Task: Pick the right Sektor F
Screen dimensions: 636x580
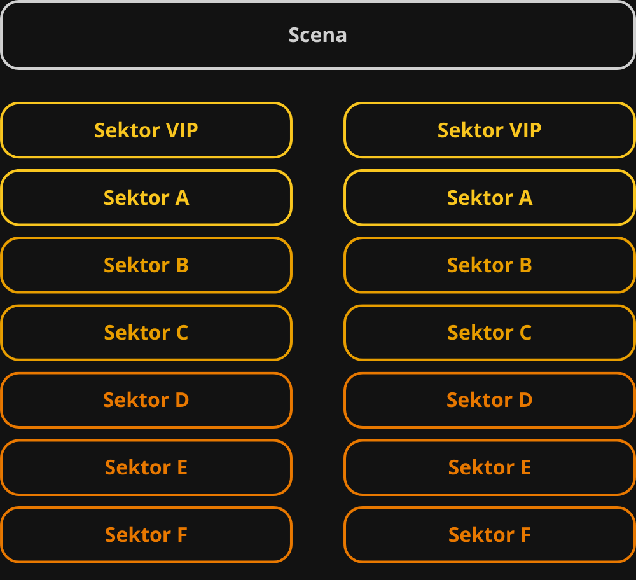Action: pos(490,535)
